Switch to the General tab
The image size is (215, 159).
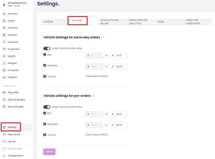tap(48, 22)
